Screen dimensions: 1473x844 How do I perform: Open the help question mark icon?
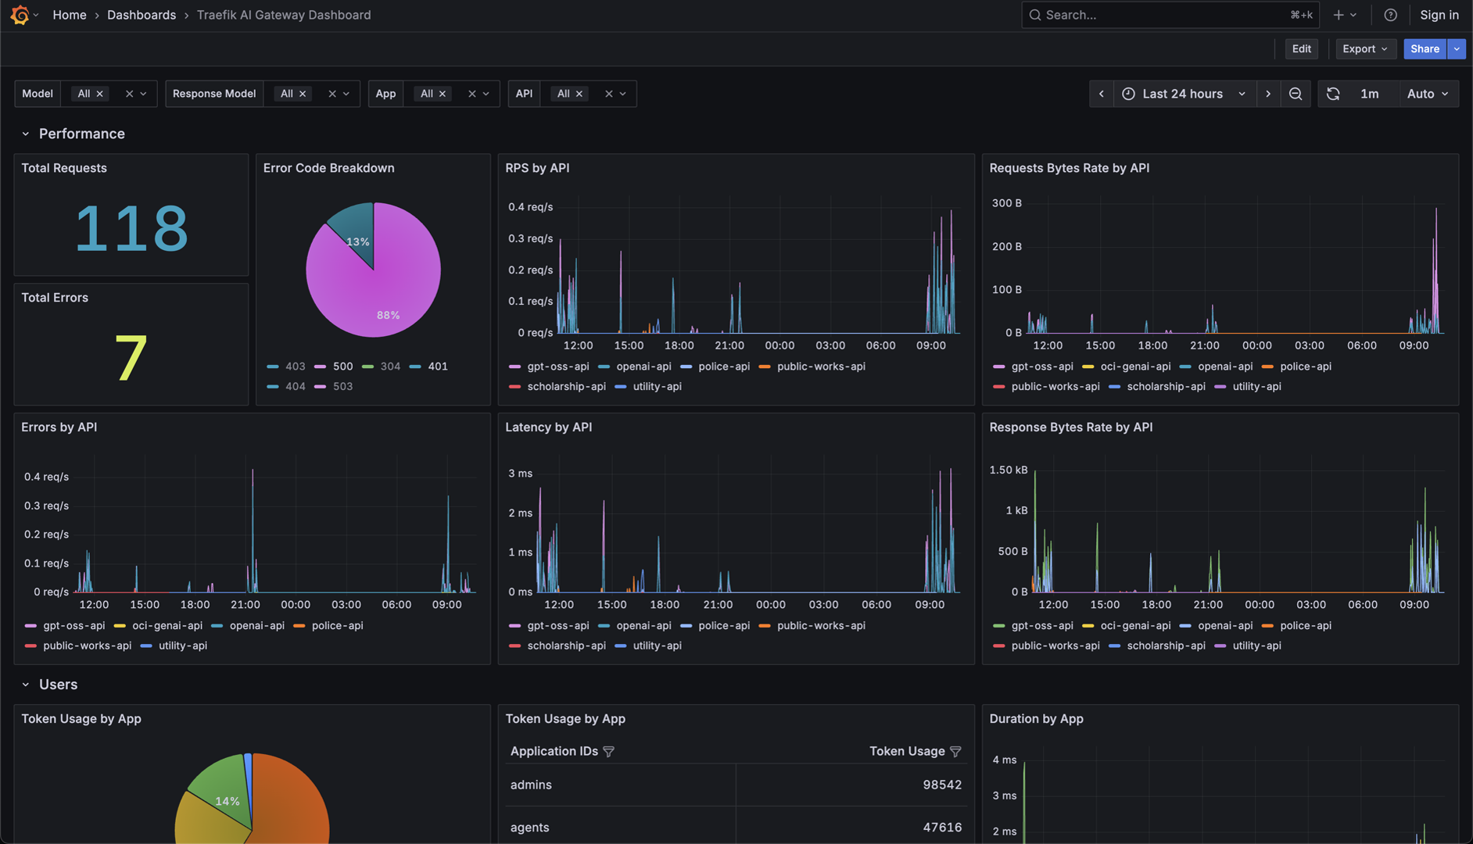pyautogui.click(x=1390, y=15)
